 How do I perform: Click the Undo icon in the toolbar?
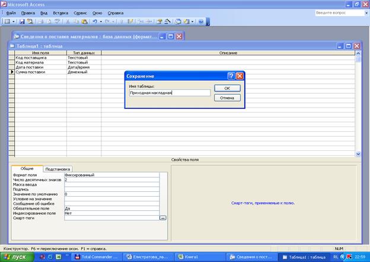94,21
